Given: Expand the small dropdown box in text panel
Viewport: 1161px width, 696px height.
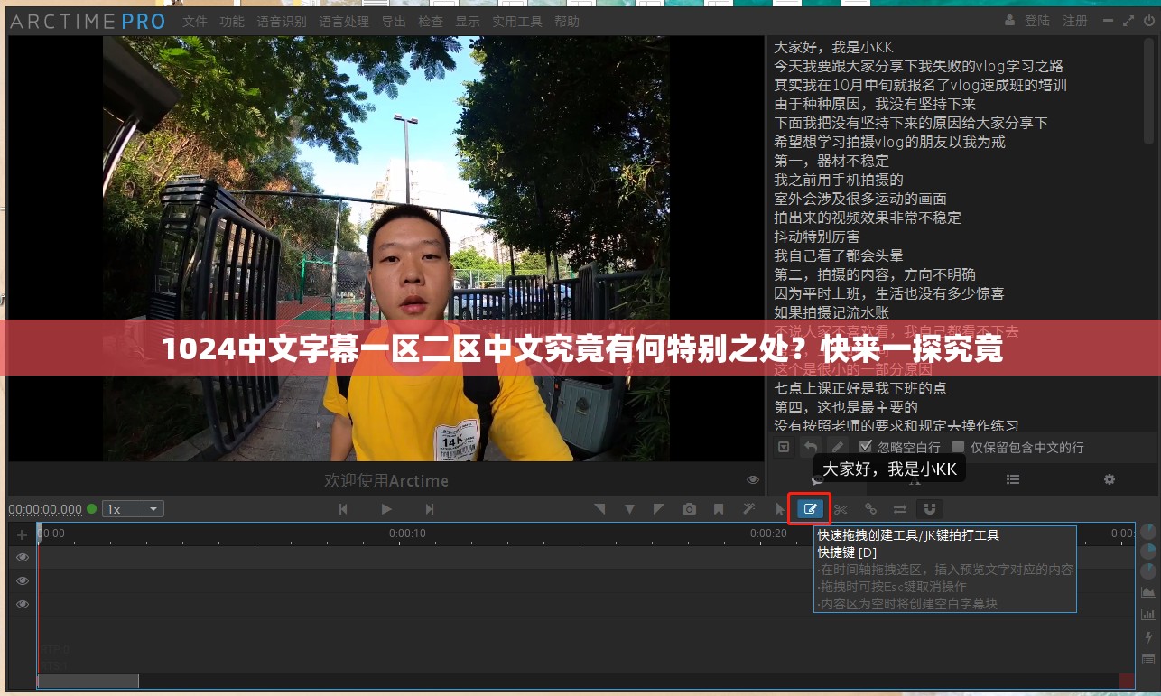Looking at the screenshot, I should pyautogui.click(x=784, y=447).
